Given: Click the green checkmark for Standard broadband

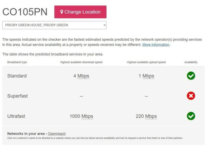Looking at the screenshot, I should click(191, 76).
